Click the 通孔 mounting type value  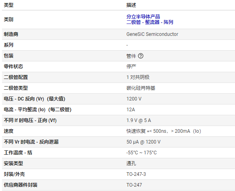click(x=131, y=163)
